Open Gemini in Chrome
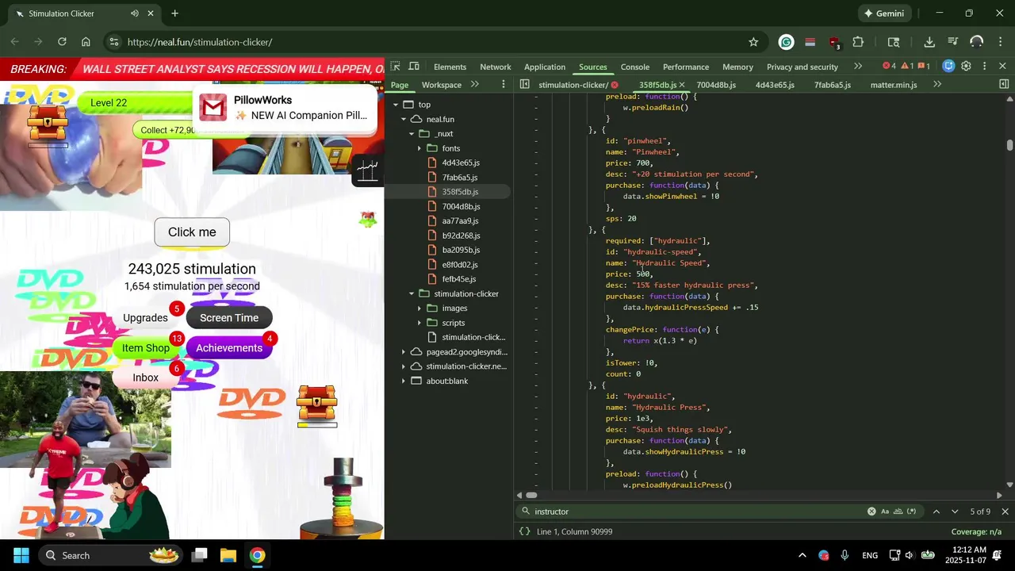 (x=884, y=13)
